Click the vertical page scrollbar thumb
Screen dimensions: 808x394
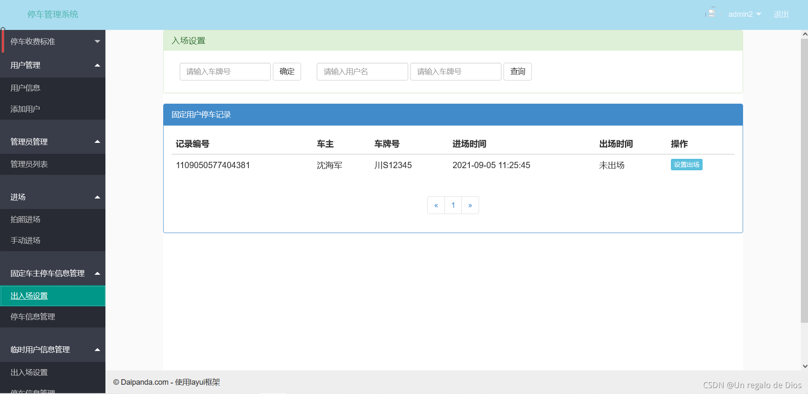tap(805, 181)
